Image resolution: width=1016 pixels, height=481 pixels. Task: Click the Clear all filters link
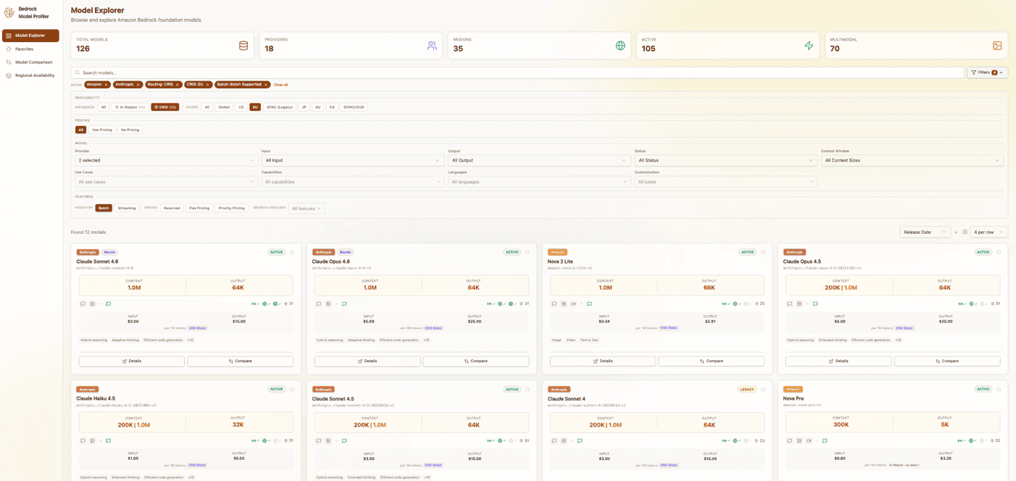tap(281, 85)
